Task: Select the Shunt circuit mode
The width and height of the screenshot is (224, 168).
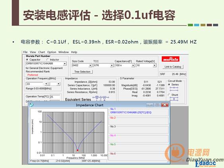Action: point(169,95)
